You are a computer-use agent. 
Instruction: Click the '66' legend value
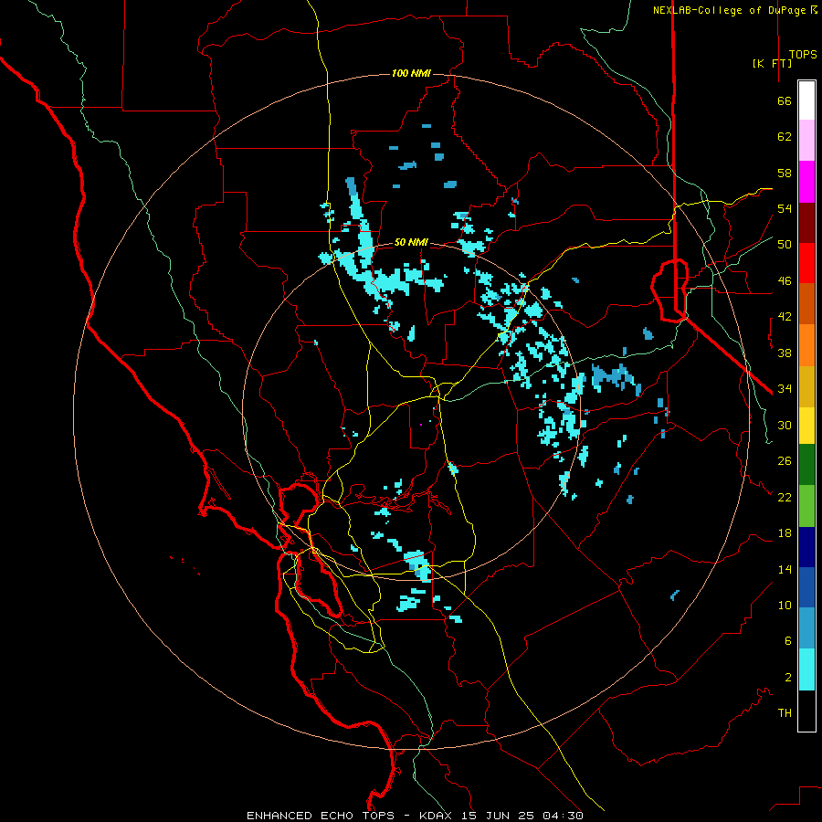(785, 100)
